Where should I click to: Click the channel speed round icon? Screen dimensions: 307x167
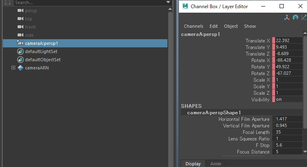point(295,18)
